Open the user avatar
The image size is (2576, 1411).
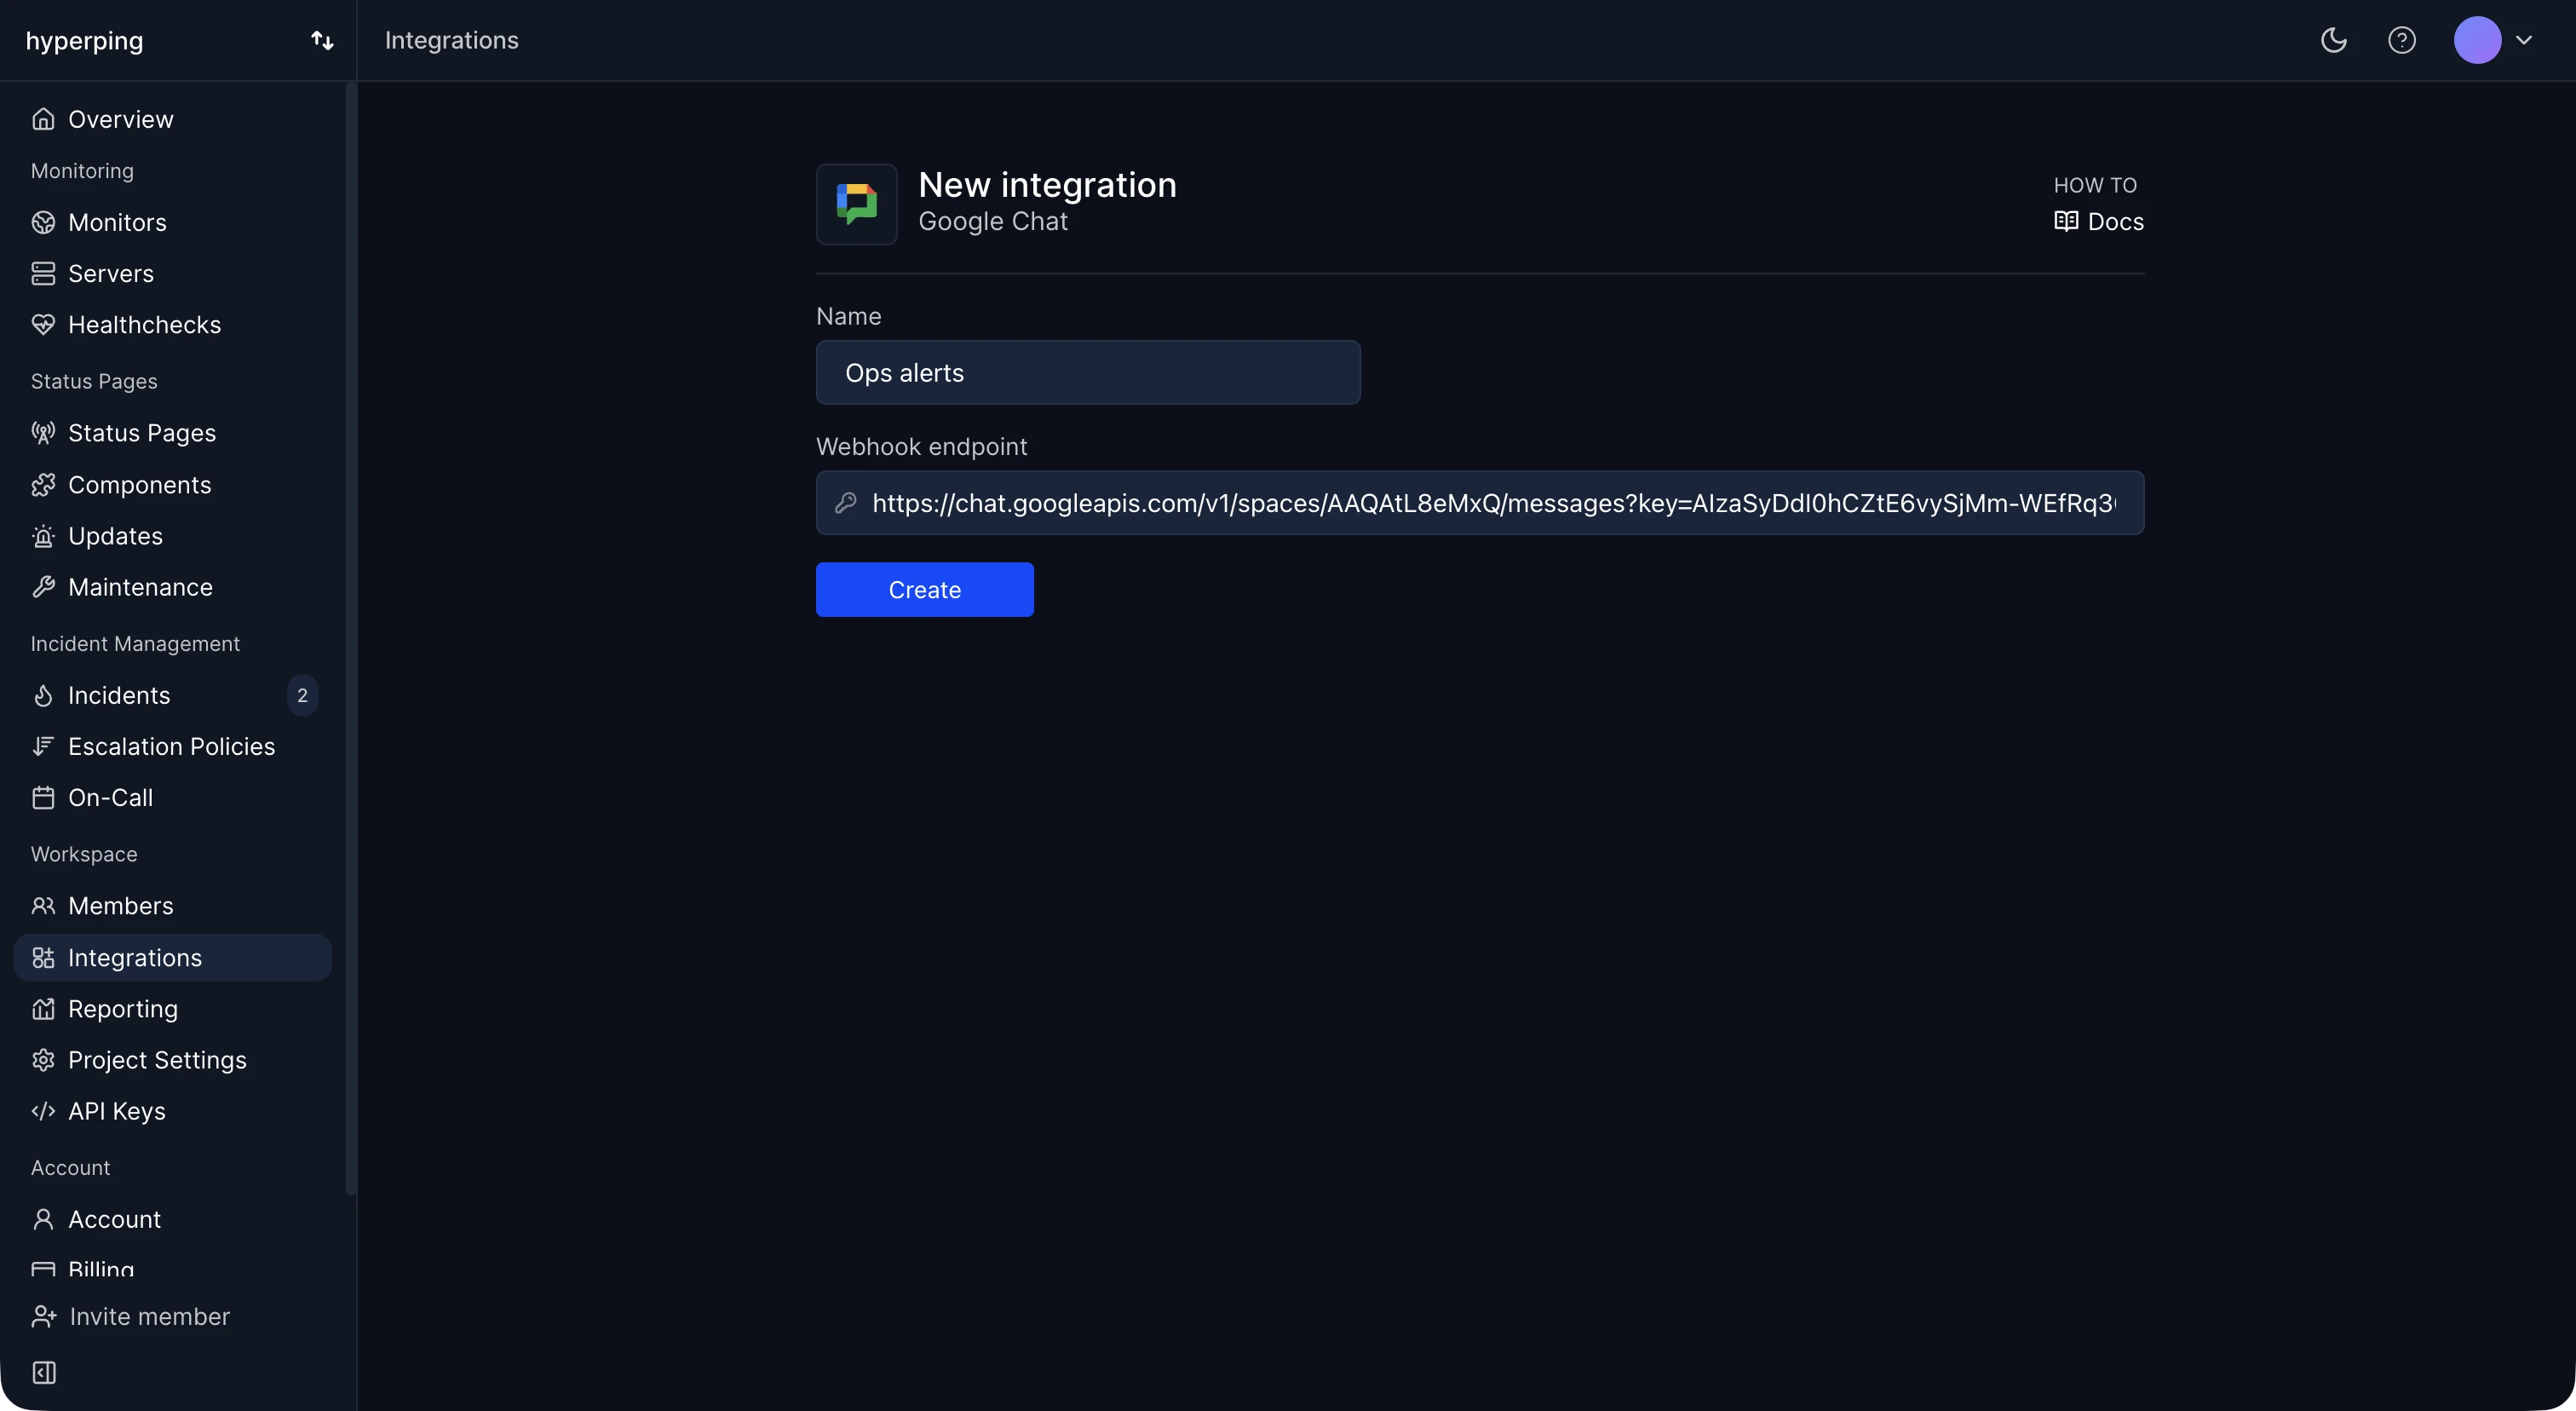tap(2477, 40)
